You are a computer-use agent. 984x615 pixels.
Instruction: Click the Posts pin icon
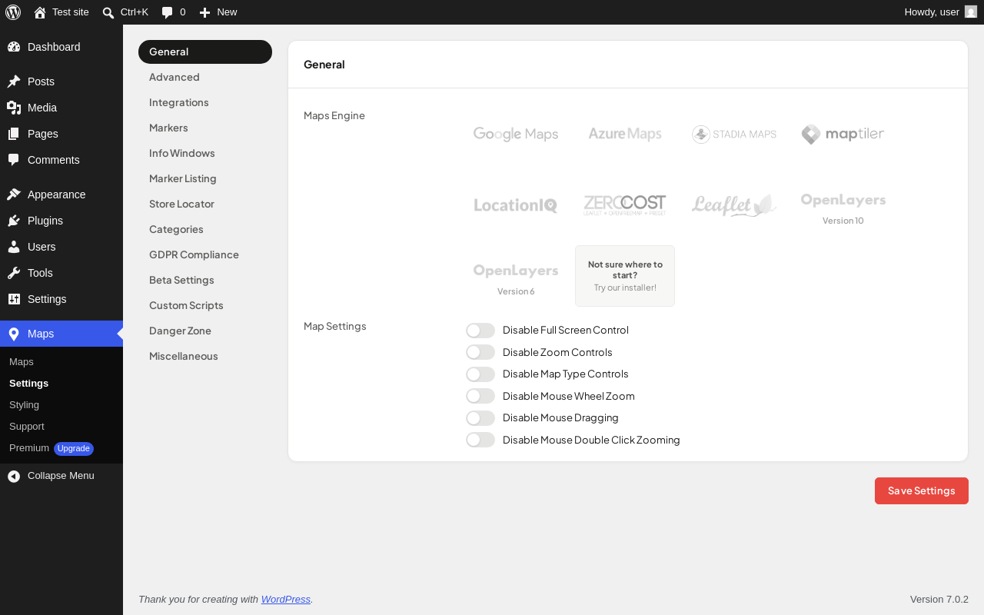click(14, 81)
